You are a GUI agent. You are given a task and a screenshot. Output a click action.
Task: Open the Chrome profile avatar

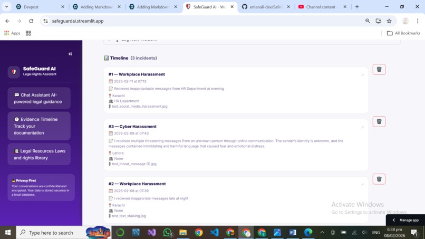[x=405, y=21]
